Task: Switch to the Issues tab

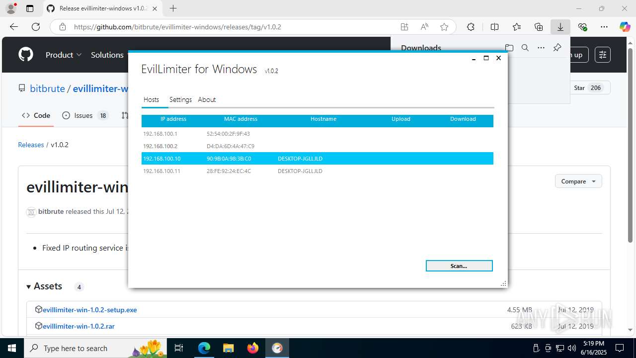Action: tap(84, 115)
